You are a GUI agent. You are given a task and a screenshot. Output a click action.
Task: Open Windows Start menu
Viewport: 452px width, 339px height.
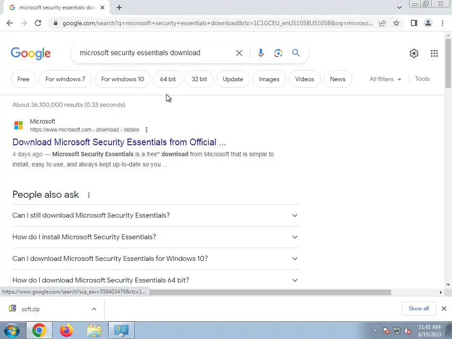[11, 330]
